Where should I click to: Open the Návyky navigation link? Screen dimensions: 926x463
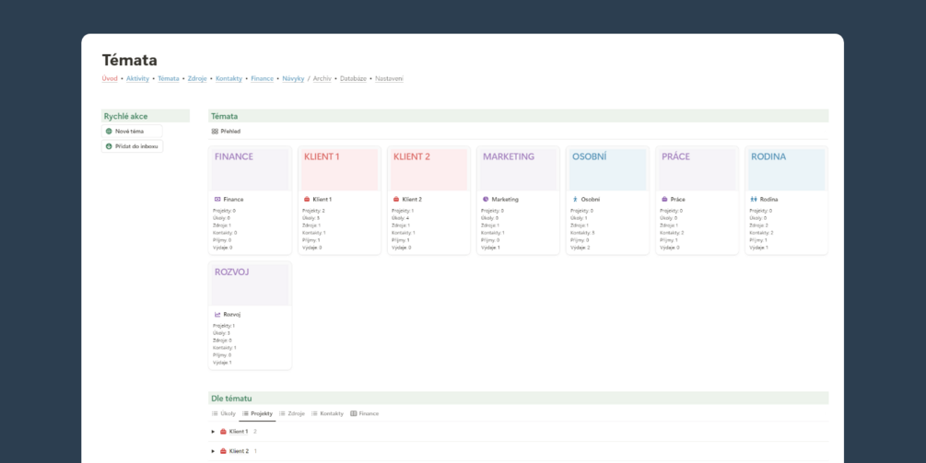[x=294, y=78]
